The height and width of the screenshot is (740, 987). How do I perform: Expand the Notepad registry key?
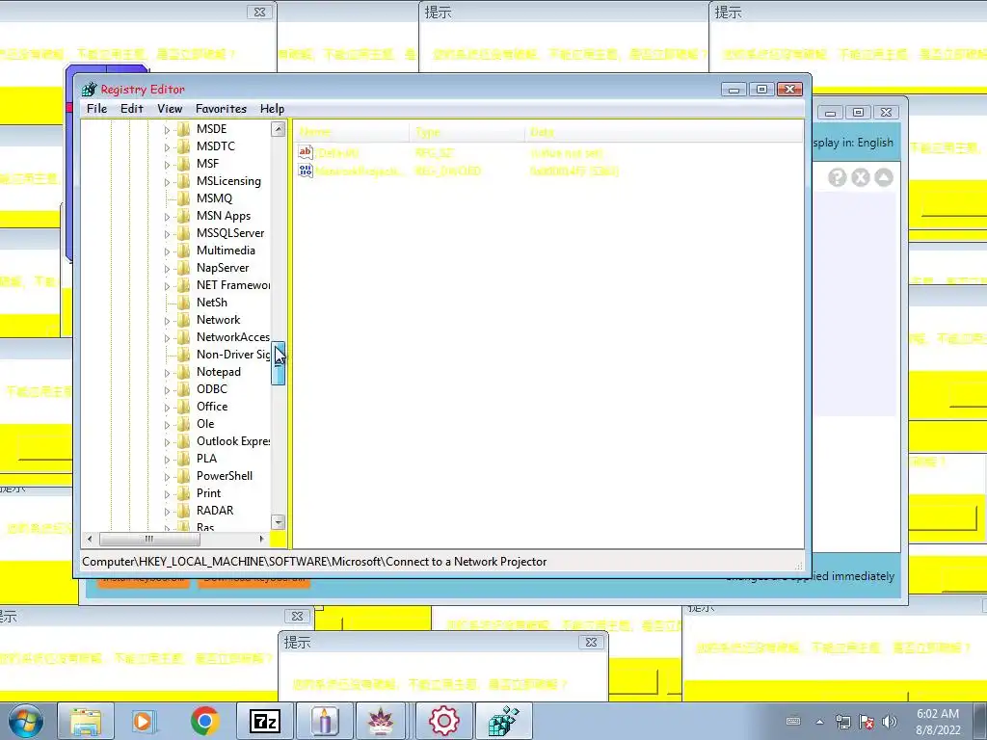coord(167,373)
